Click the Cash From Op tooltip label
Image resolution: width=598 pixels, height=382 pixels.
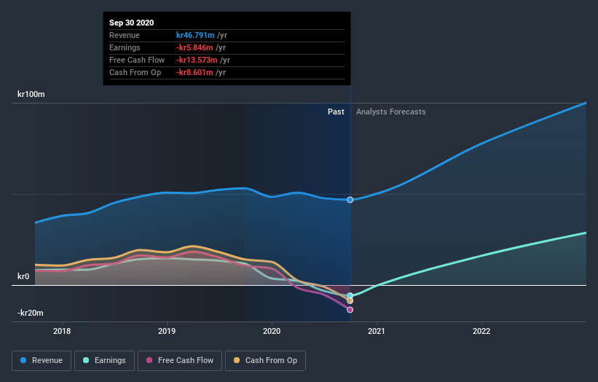coord(135,72)
